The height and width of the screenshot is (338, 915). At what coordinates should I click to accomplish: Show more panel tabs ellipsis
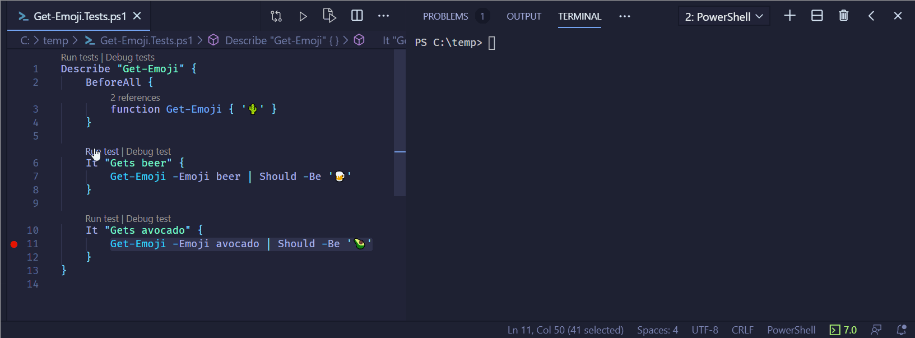(625, 16)
